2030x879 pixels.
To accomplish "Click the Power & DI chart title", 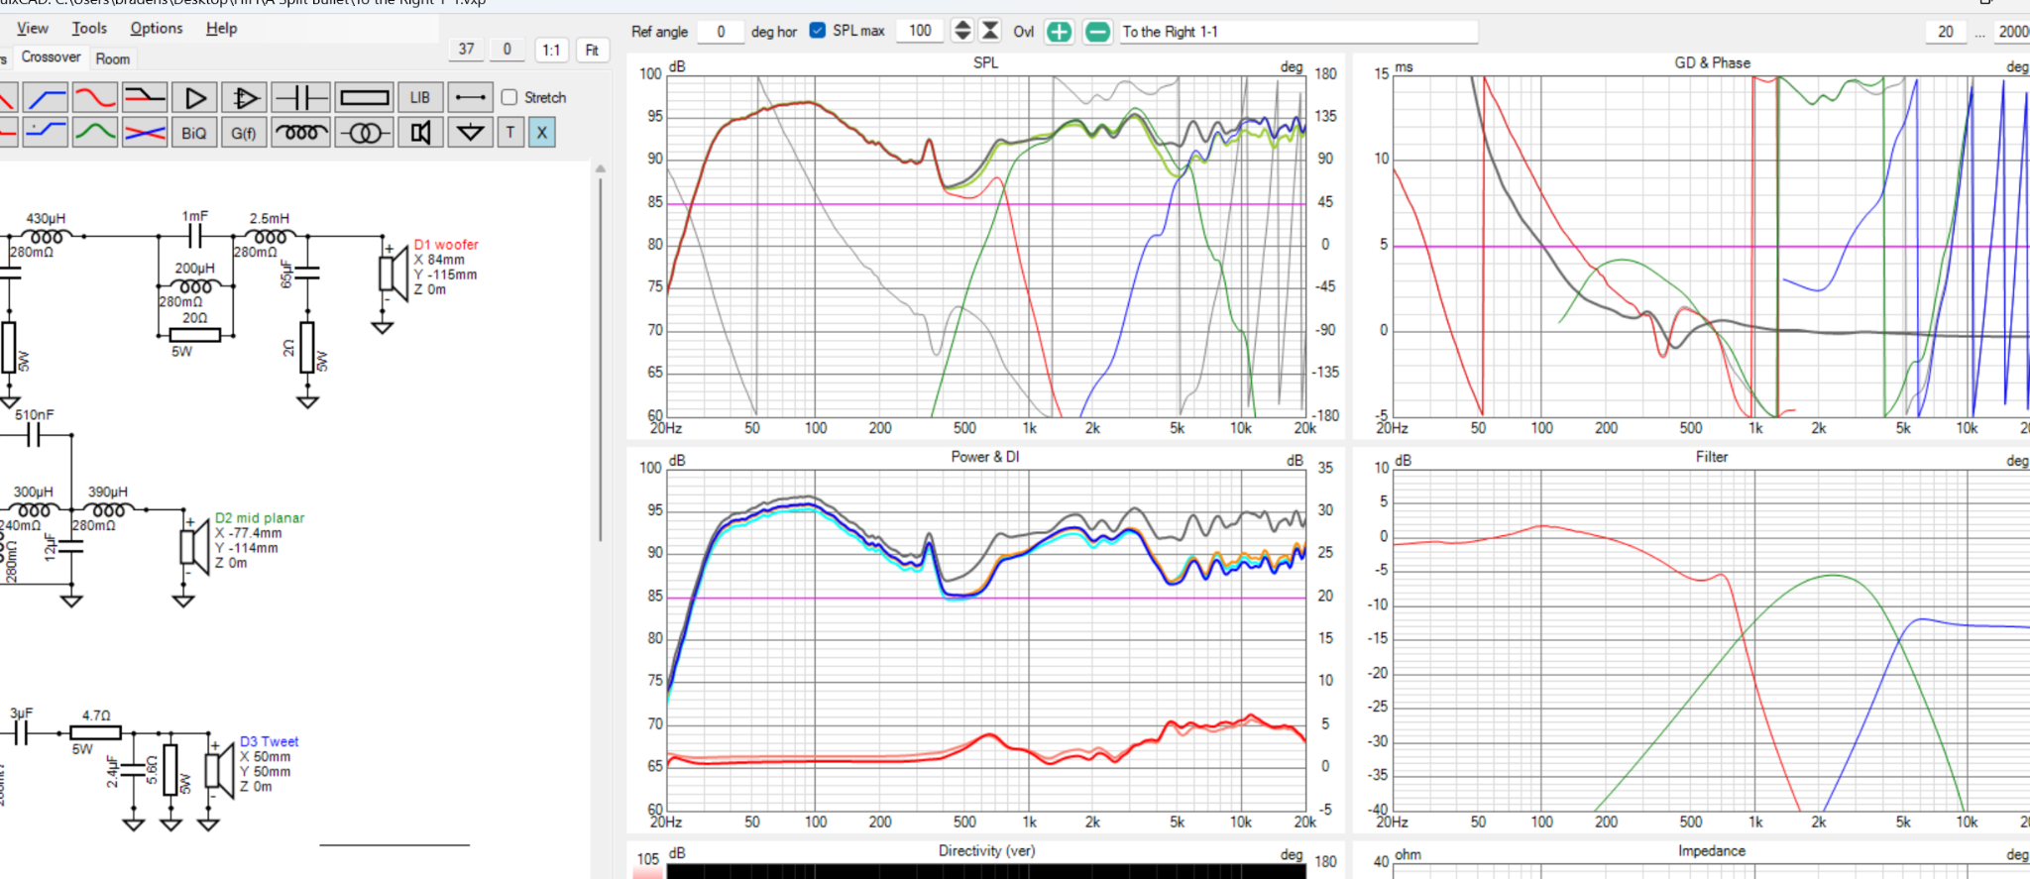I will [x=984, y=457].
